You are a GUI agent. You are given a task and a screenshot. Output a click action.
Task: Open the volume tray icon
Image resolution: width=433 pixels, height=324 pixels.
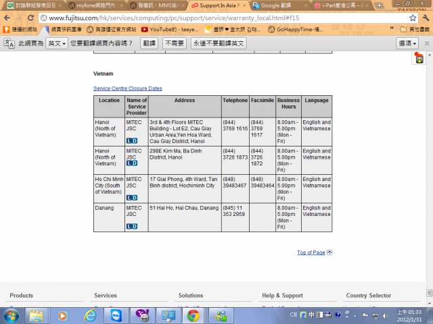pyautogui.click(x=386, y=316)
